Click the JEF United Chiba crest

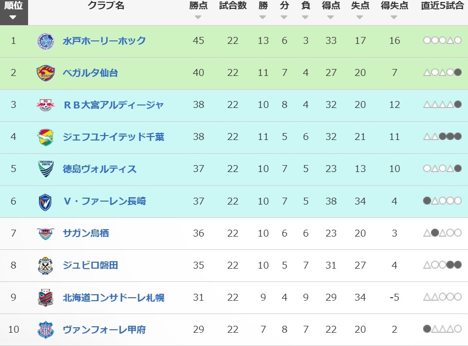[46, 137]
